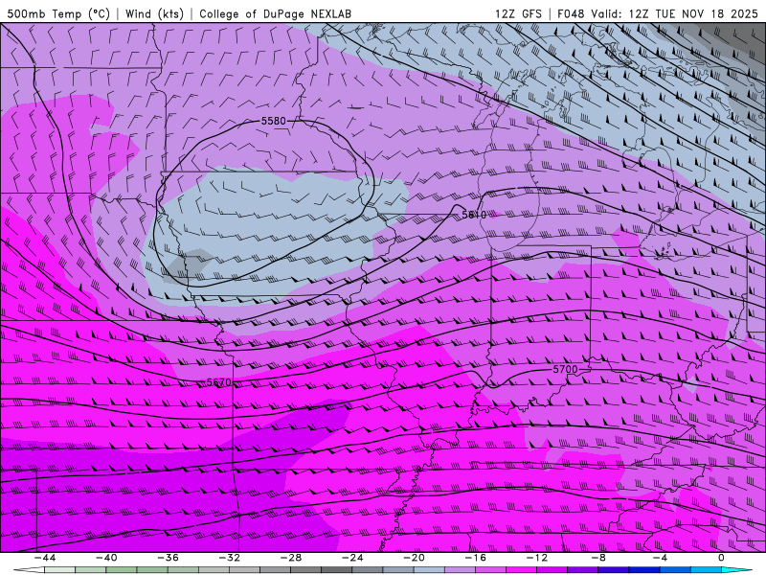Click the -40 colorbar tick label
This screenshot has height=575, width=766.
coord(106,558)
